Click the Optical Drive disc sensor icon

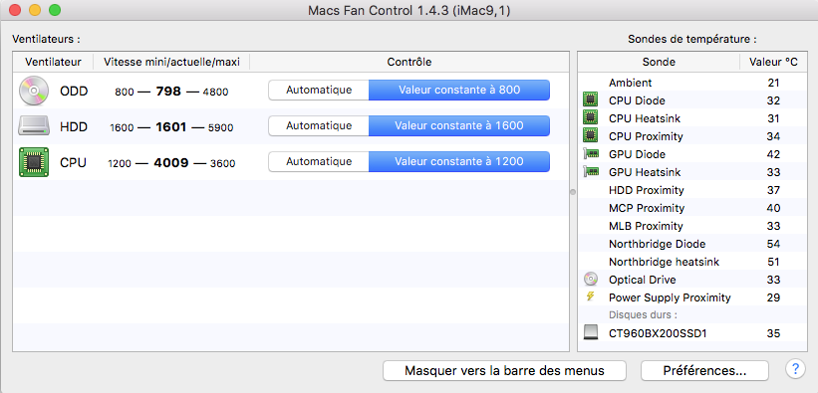tap(590, 280)
